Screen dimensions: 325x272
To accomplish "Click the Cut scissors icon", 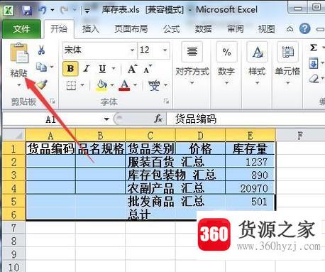I will tap(41, 50).
